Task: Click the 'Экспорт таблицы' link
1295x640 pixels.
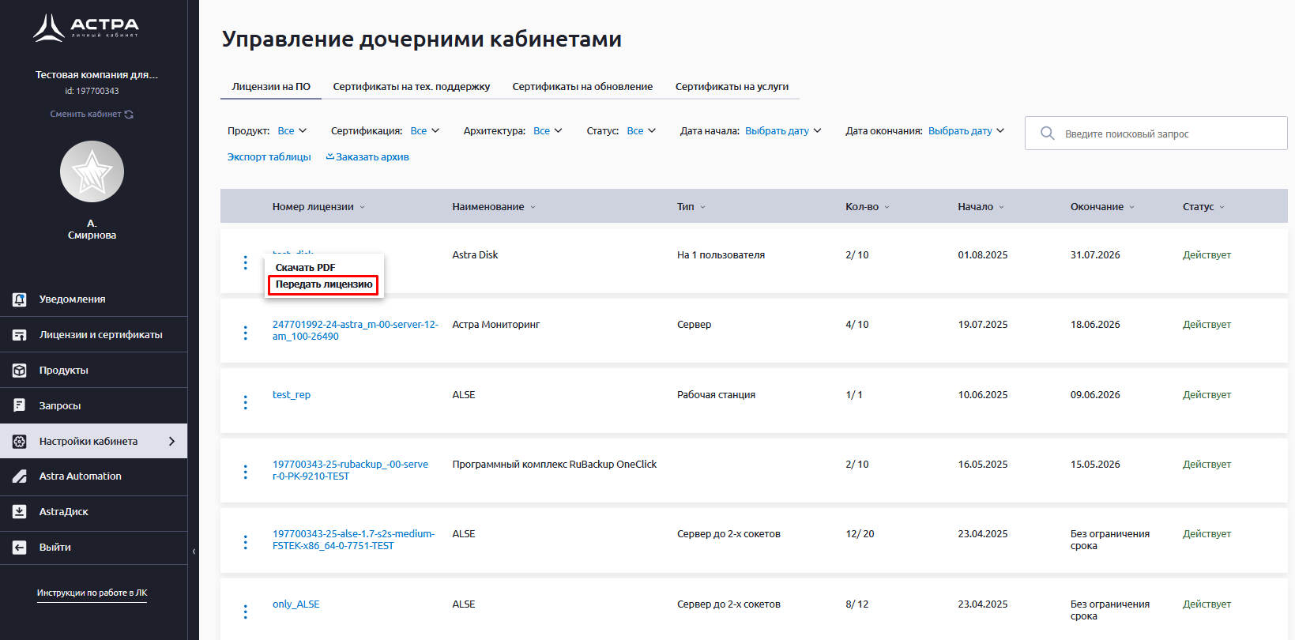Action: coord(269,157)
